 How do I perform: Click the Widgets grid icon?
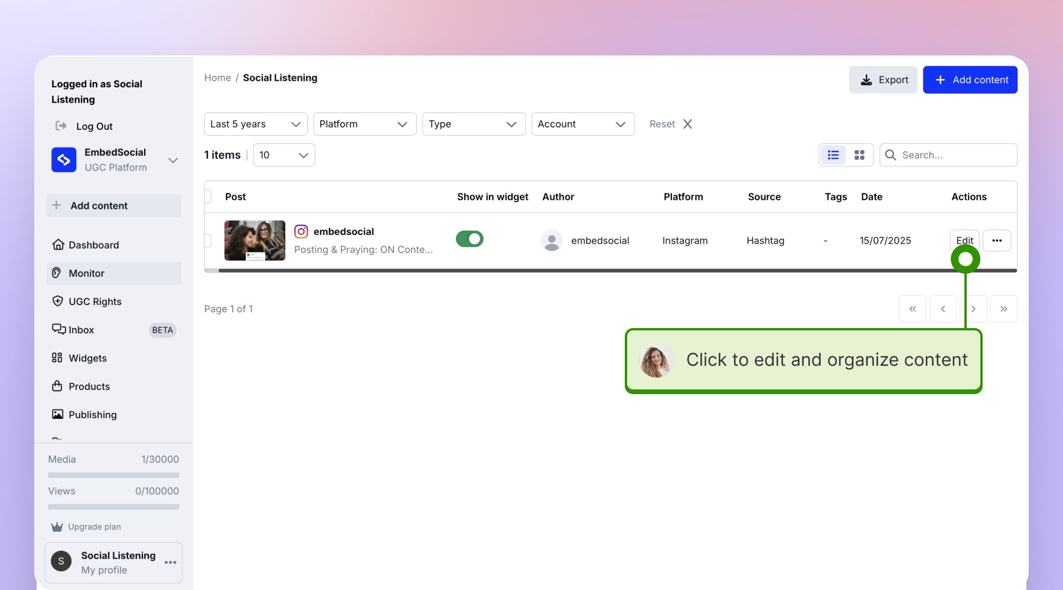[x=57, y=358]
